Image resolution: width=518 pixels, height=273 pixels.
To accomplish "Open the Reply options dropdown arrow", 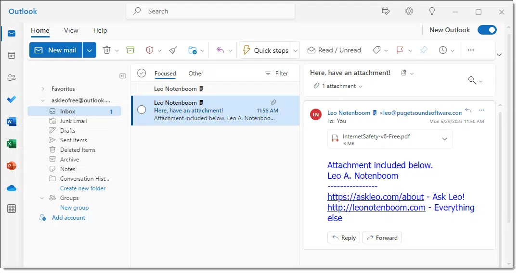I will click(231, 50).
